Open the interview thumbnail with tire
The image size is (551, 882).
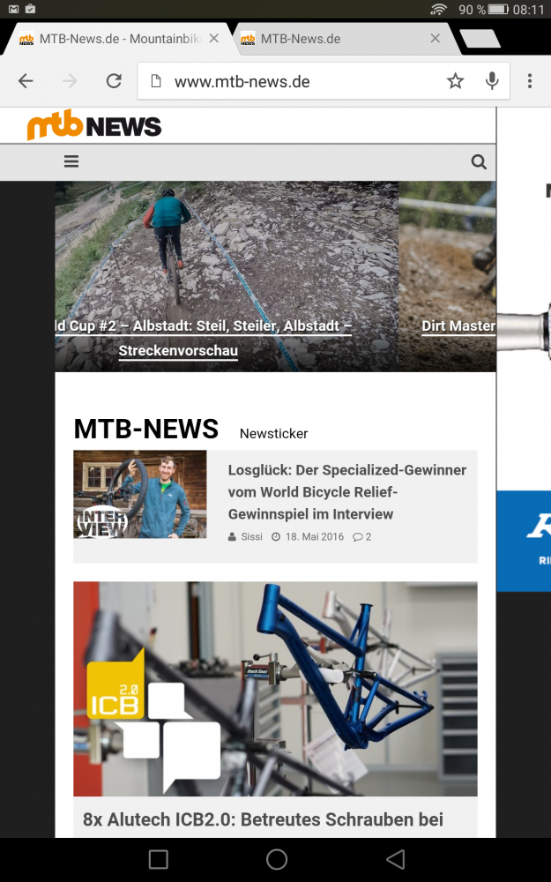pos(140,495)
